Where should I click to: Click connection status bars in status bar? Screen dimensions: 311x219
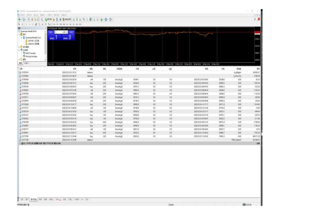coord(244,204)
